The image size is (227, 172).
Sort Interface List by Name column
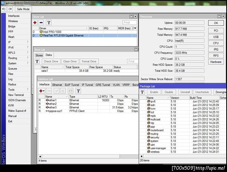pos(56,97)
